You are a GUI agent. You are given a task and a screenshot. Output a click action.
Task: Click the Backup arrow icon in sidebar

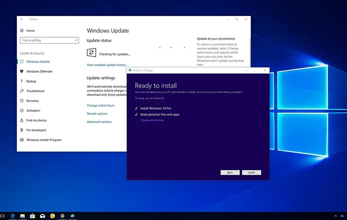[x=22, y=81]
